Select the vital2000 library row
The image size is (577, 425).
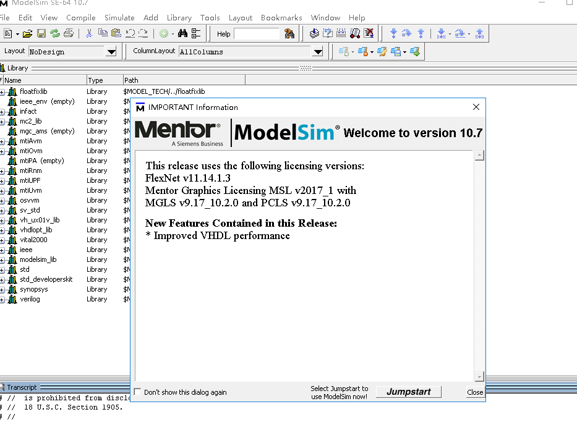click(x=33, y=240)
